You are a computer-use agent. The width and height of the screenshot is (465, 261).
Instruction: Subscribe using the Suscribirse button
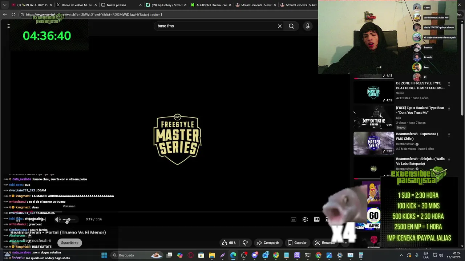(x=70, y=243)
